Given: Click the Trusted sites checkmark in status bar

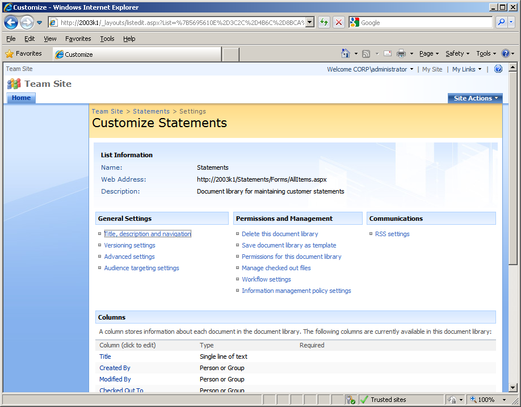Looking at the screenshot, I should [365, 399].
